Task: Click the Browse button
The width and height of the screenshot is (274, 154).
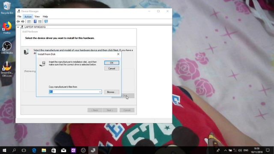Action: point(112,92)
